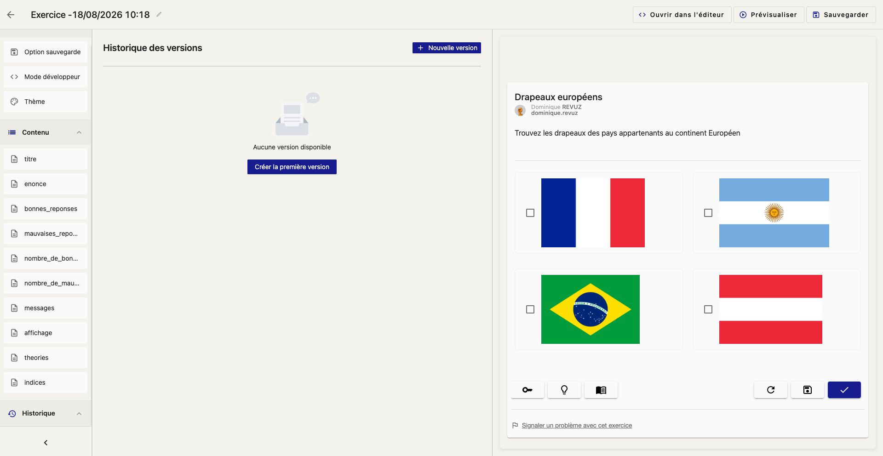Check the Argentina flag checkbox

tap(708, 213)
